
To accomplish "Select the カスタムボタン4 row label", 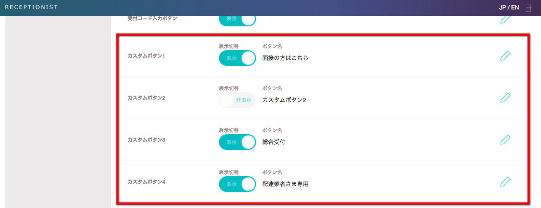I will pos(146,182).
